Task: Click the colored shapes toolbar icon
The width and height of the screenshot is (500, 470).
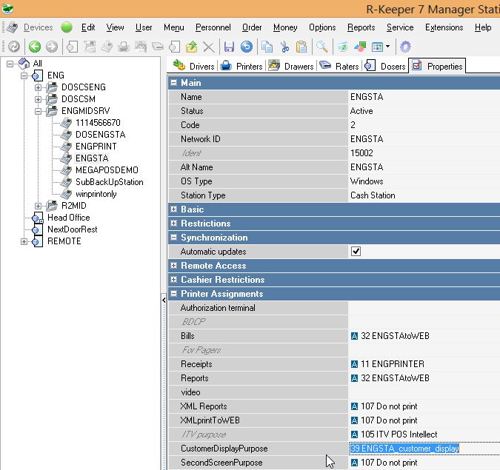Action: (360, 47)
